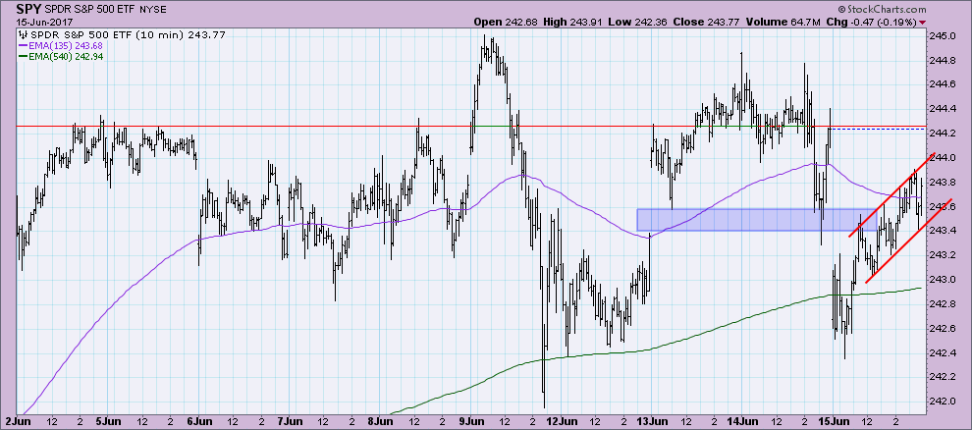Click the 12Jun date axis label
Screen dimensions: 972x430
(561, 419)
